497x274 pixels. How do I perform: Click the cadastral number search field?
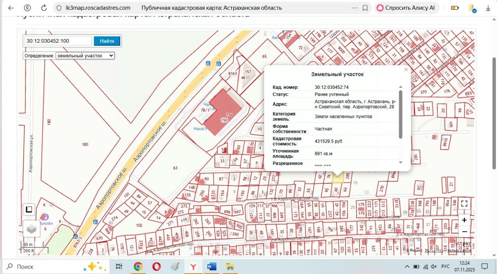click(x=58, y=41)
